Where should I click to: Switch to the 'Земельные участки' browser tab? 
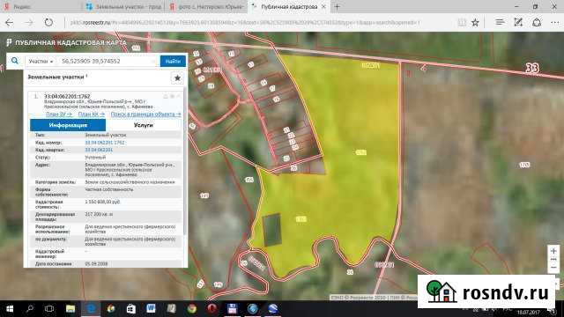[x=123, y=6]
